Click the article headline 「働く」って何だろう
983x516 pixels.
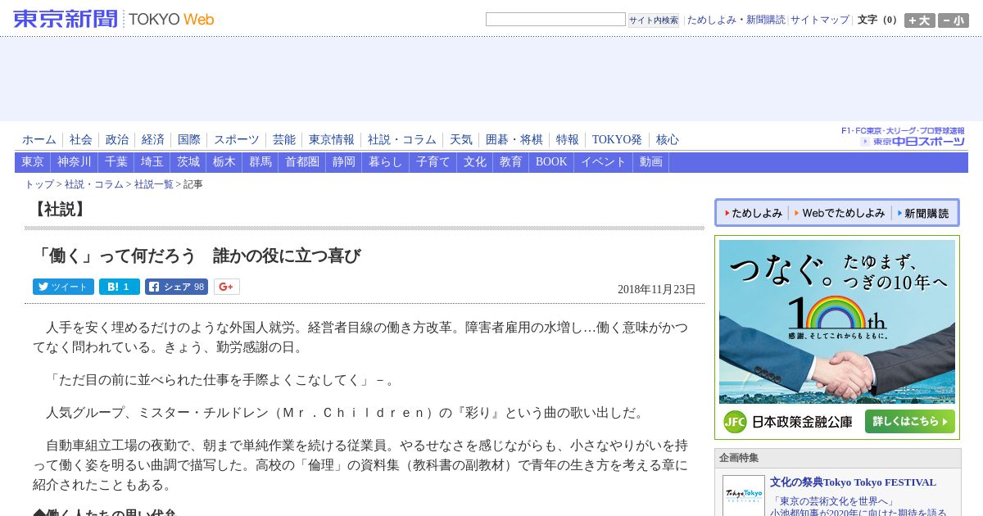click(x=197, y=256)
